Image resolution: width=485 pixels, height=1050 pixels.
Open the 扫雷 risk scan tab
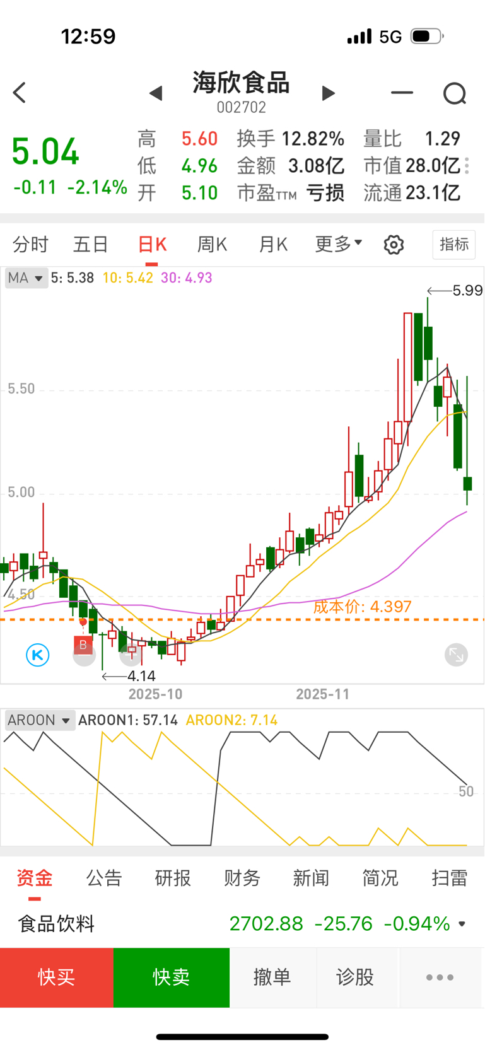tap(450, 878)
